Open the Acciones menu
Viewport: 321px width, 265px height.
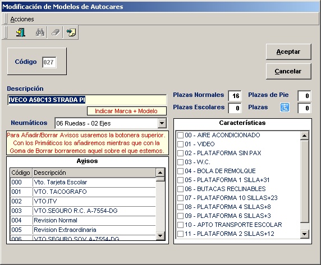22,19
